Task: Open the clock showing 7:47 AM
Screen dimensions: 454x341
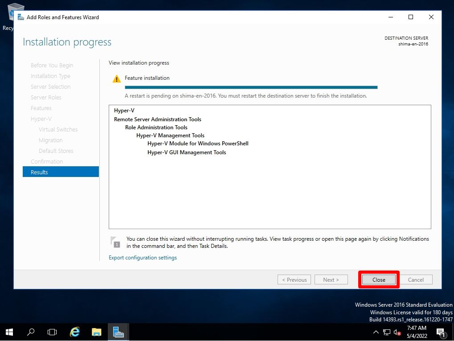Action: (417, 332)
